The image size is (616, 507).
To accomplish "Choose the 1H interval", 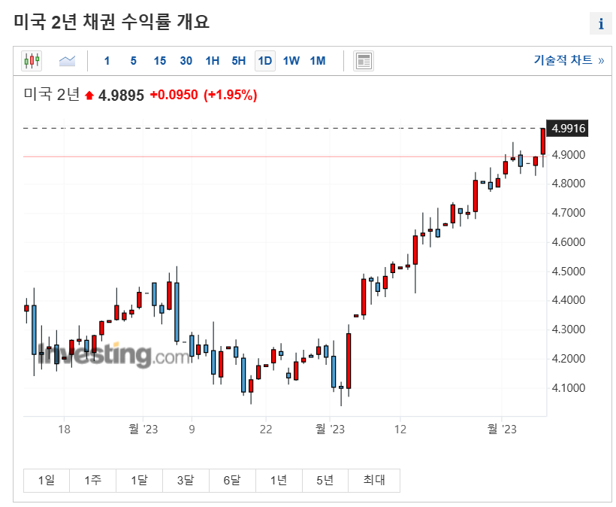I will pos(213,61).
